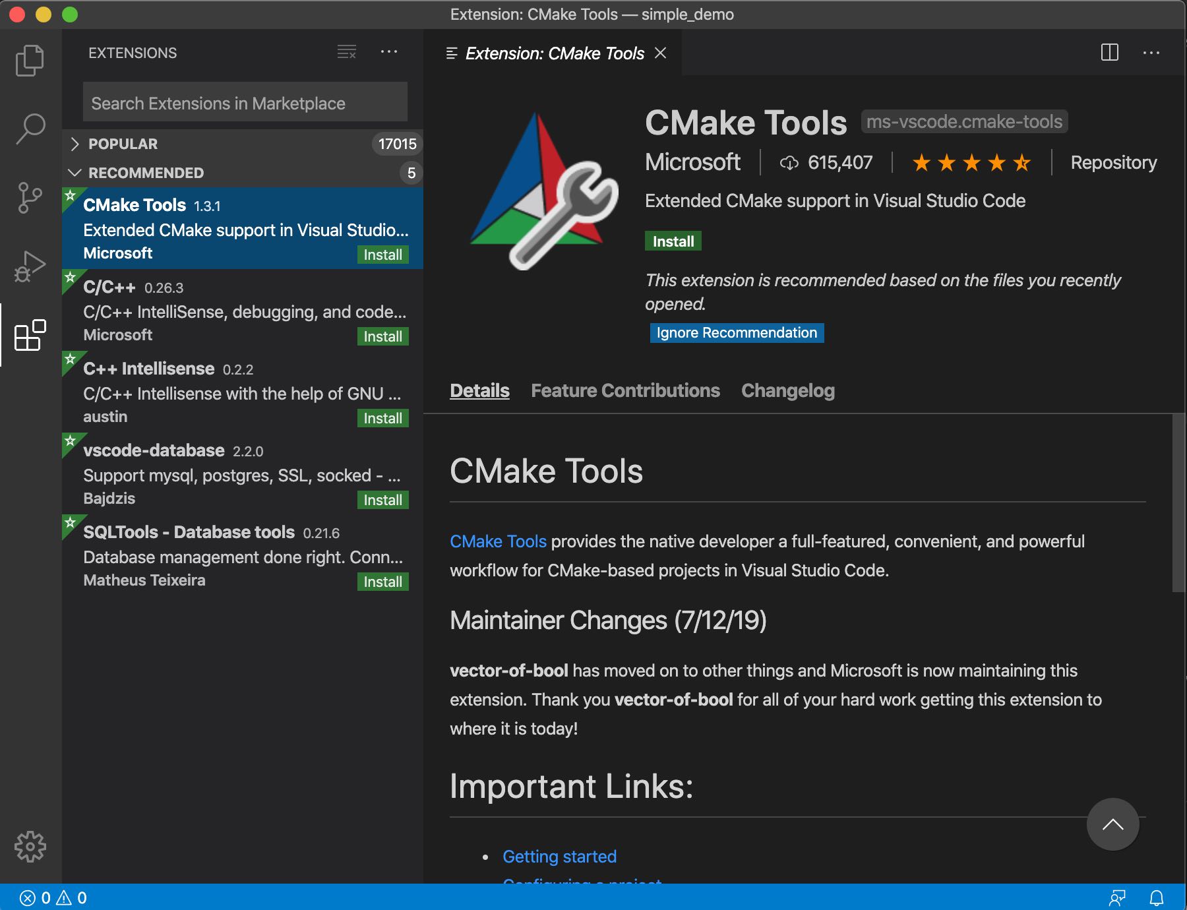Open the Getting started link
This screenshot has height=910, width=1187.
coord(559,856)
